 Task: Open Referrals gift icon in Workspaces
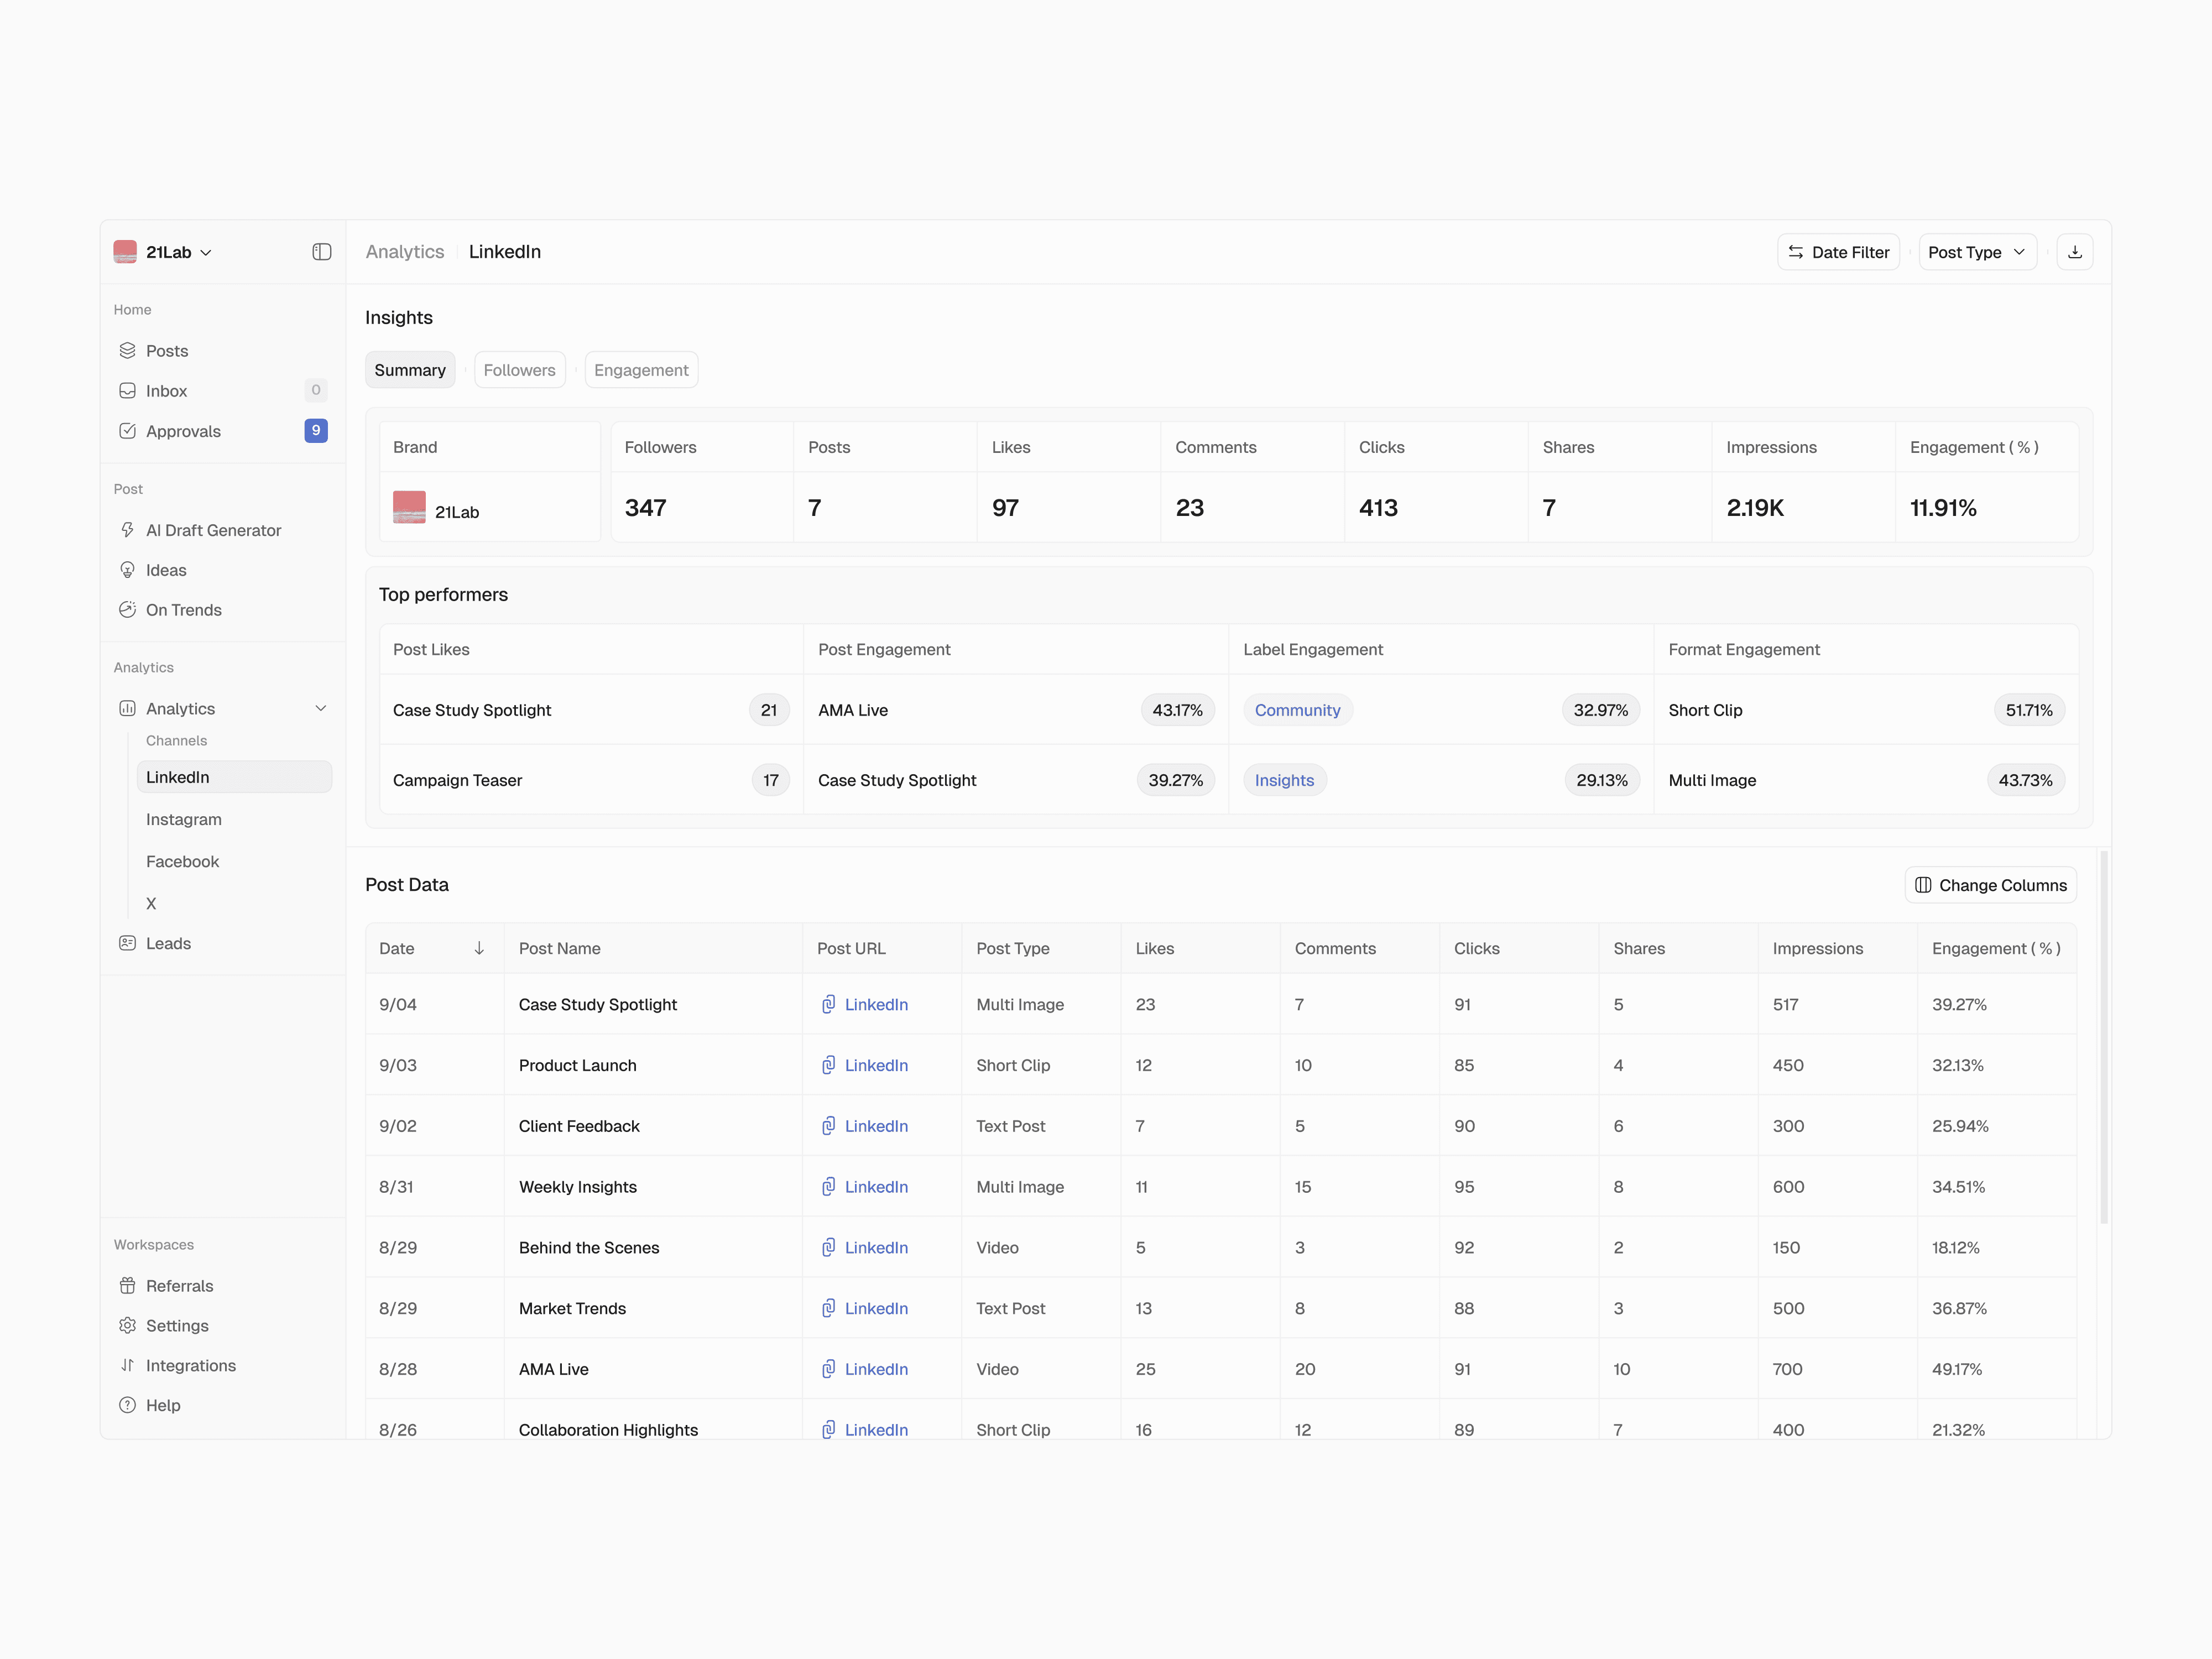[127, 1286]
